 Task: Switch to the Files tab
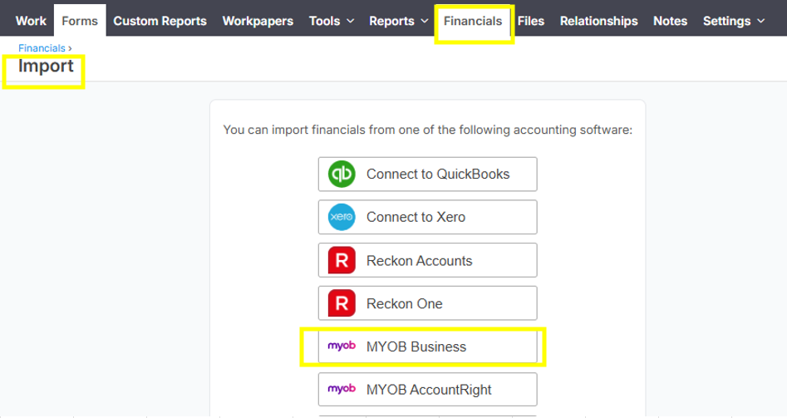[x=531, y=21]
